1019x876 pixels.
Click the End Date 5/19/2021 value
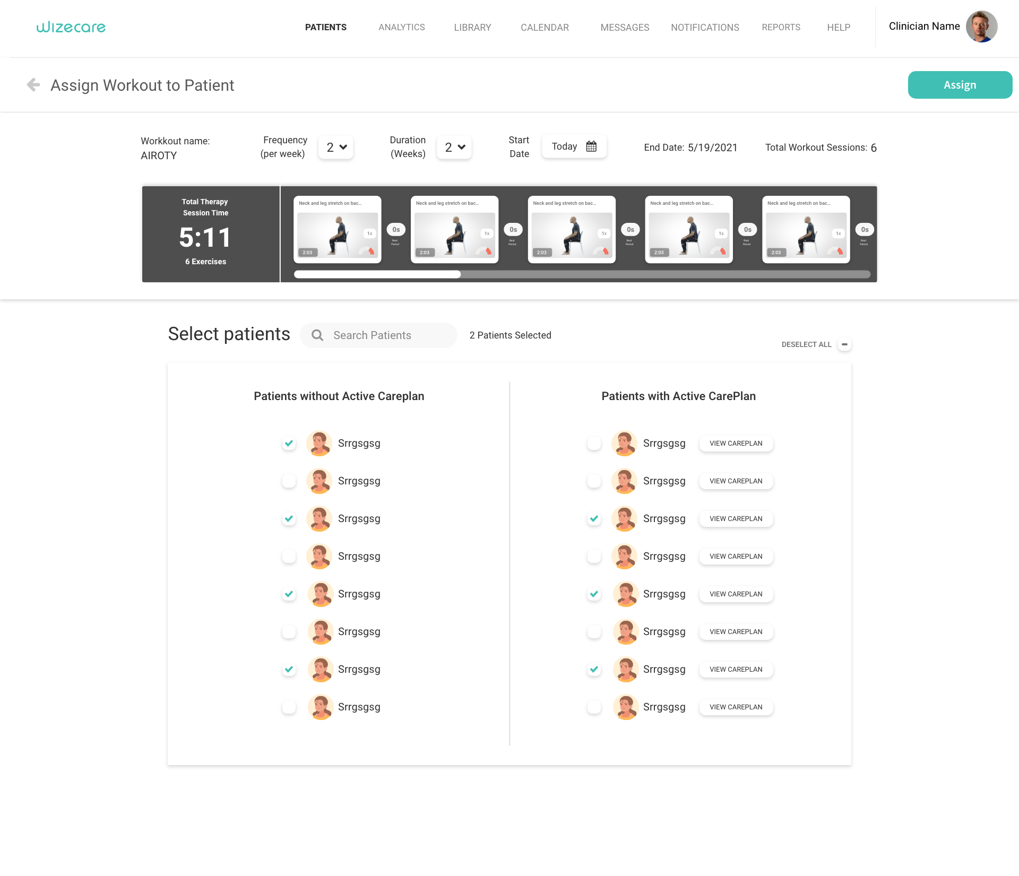pos(712,148)
